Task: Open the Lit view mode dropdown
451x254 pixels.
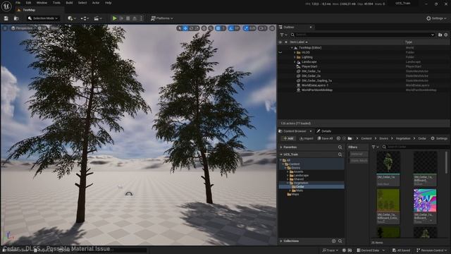Action: [x=42, y=28]
